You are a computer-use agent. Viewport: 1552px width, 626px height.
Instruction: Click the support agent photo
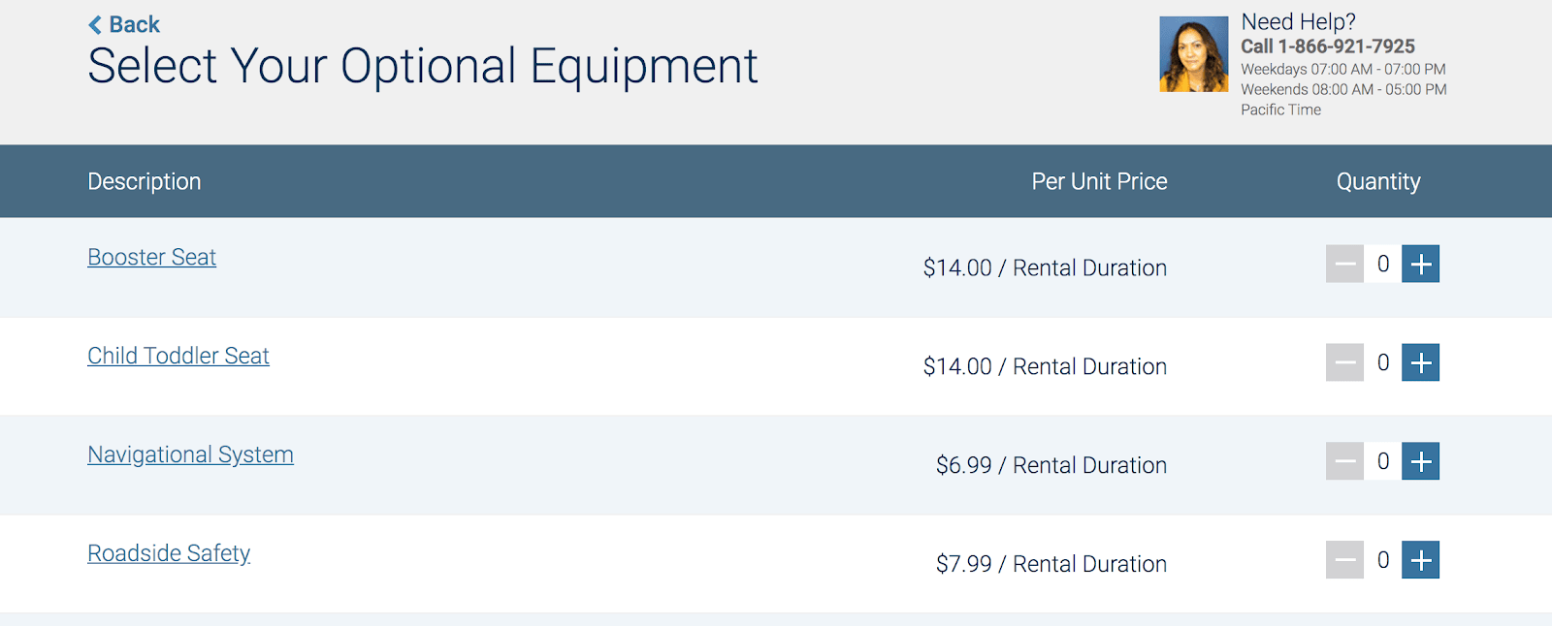[x=1193, y=55]
